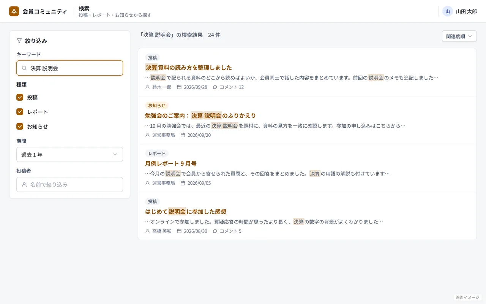
Task: Click the calendar icon beside 2026/09/05
Action: coord(183,183)
